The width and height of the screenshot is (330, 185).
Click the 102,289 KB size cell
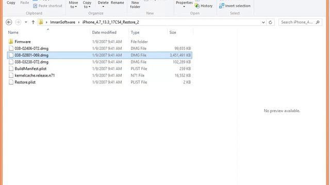point(181,62)
